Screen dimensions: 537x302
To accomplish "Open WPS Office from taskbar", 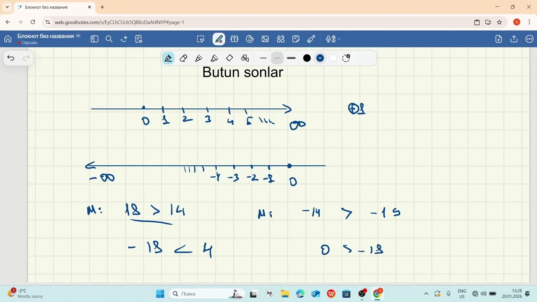I will point(331,294).
